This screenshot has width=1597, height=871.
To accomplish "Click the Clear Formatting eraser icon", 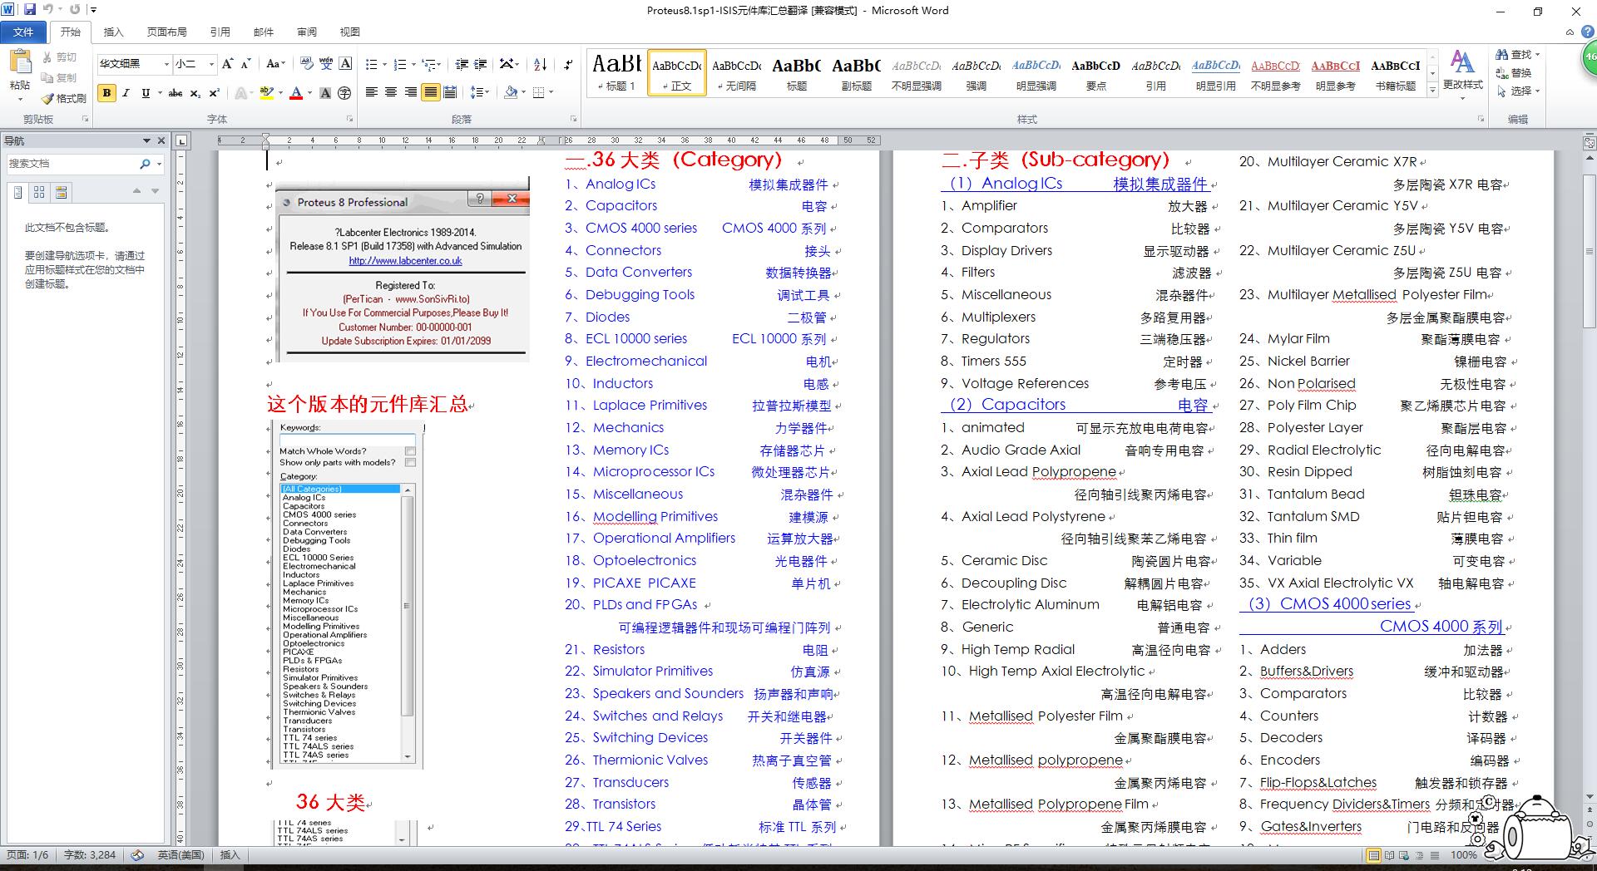I will (x=306, y=64).
